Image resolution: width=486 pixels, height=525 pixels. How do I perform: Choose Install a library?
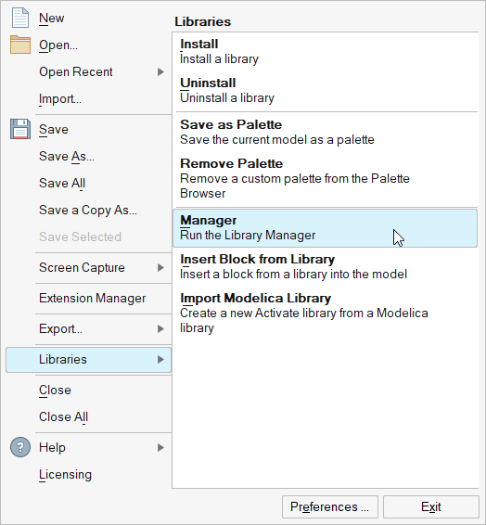tap(325, 52)
